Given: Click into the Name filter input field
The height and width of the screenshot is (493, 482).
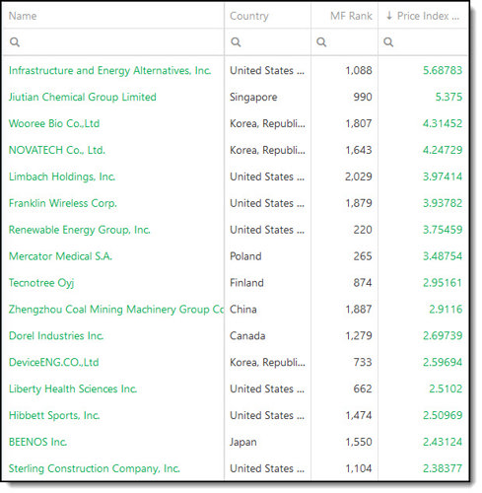Looking at the screenshot, I should [x=113, y=42].
